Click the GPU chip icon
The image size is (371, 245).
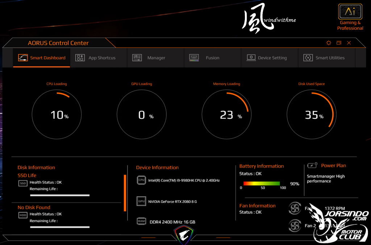click(x=141, y=201)
